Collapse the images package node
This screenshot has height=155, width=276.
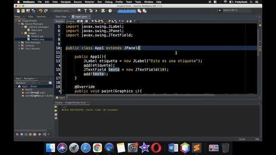point(22,33)
